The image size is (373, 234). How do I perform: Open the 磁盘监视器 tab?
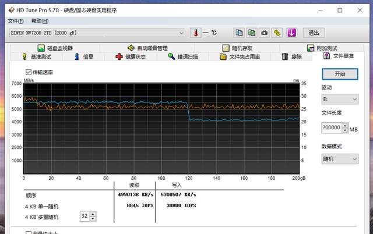pos(55,48)
